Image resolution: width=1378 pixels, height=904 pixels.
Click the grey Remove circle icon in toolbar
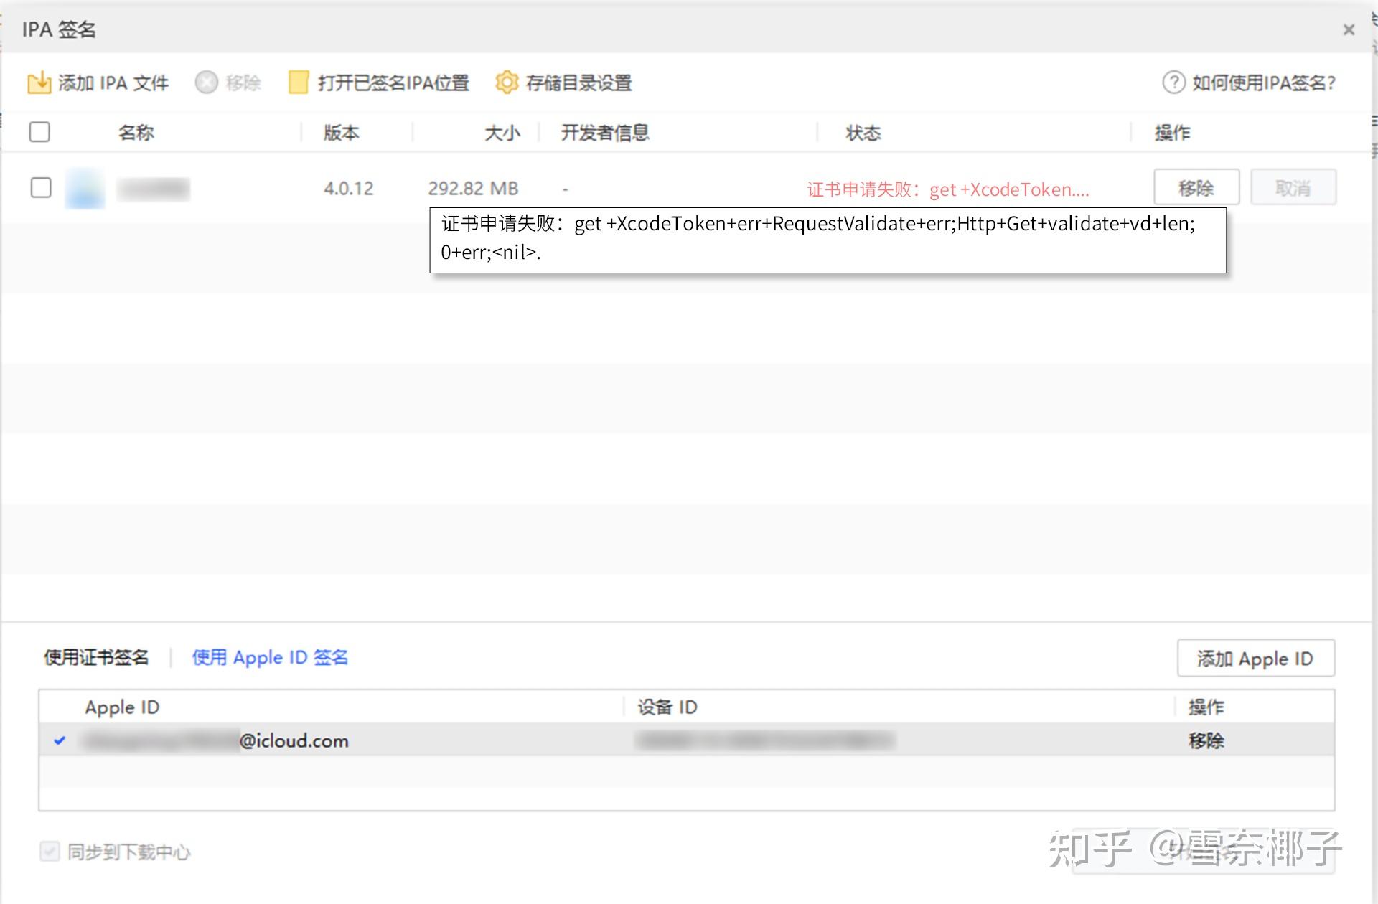pyautogui.click(x=207, y=83)
